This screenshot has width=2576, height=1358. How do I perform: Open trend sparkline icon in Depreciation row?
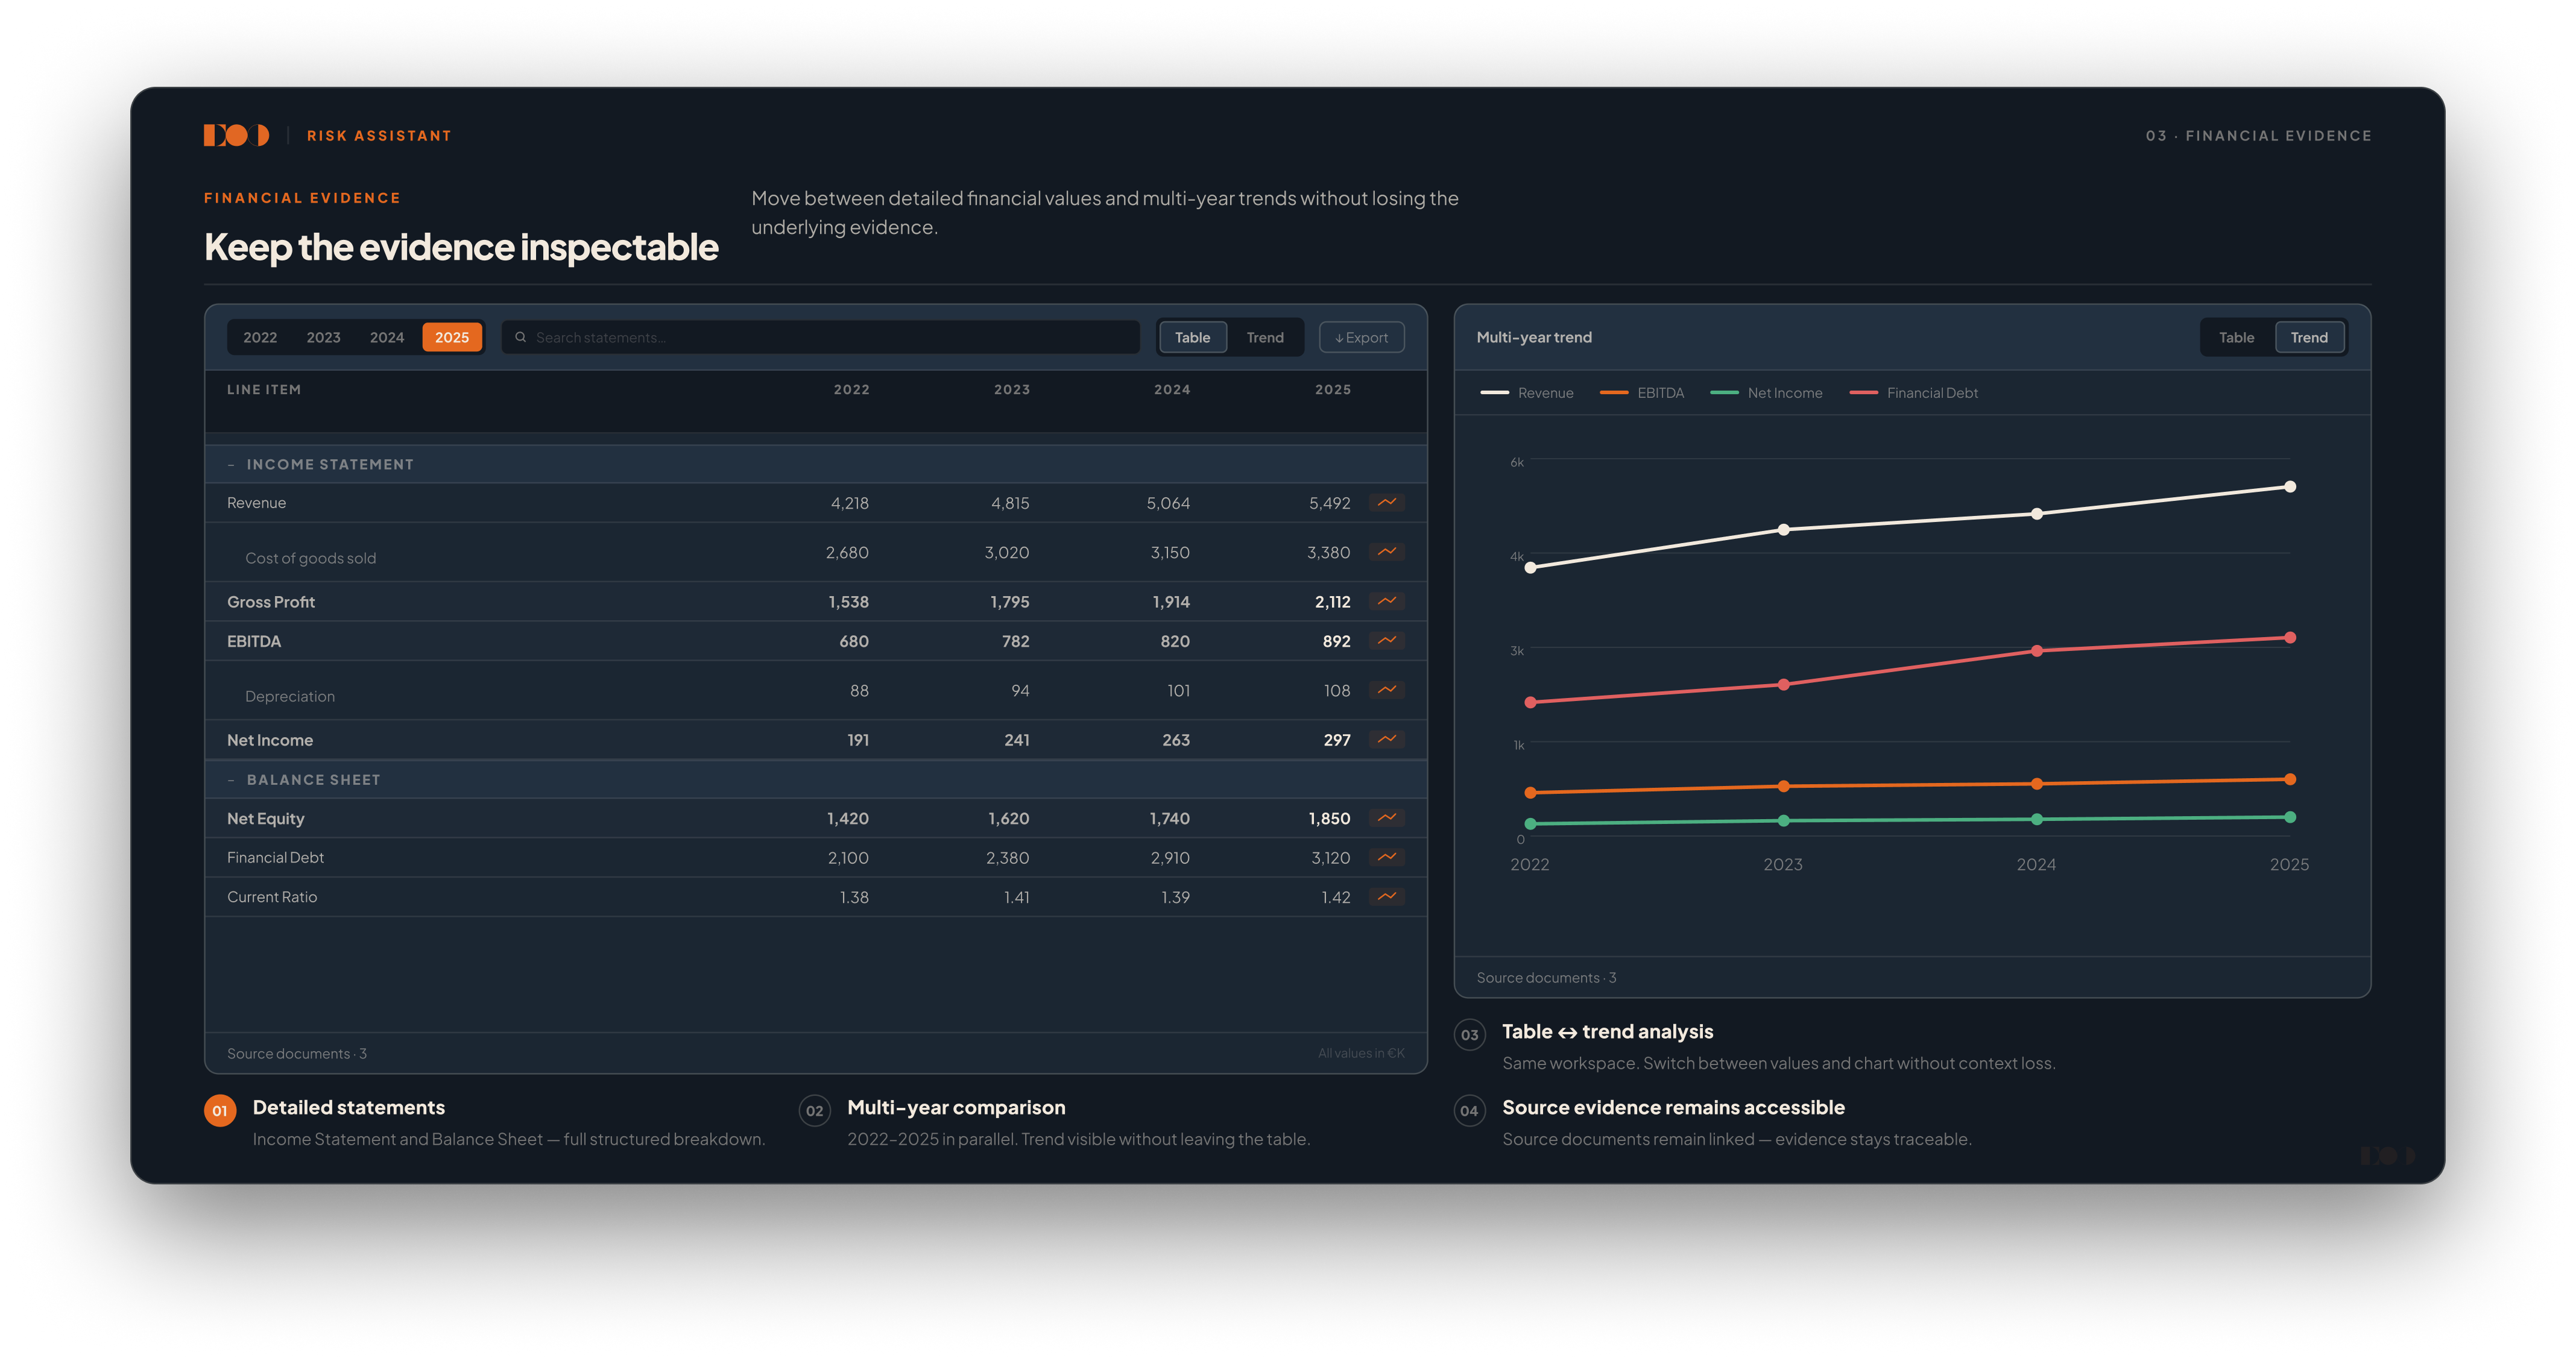pyautogui.click(x=1386, y=690)
